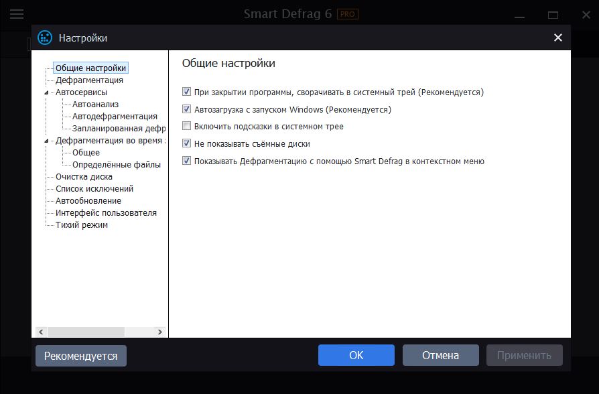Screen dimensions: 599x394
Task: Maximize the Smart Defrag 6 main window
Action: click(x=553, y=15)
